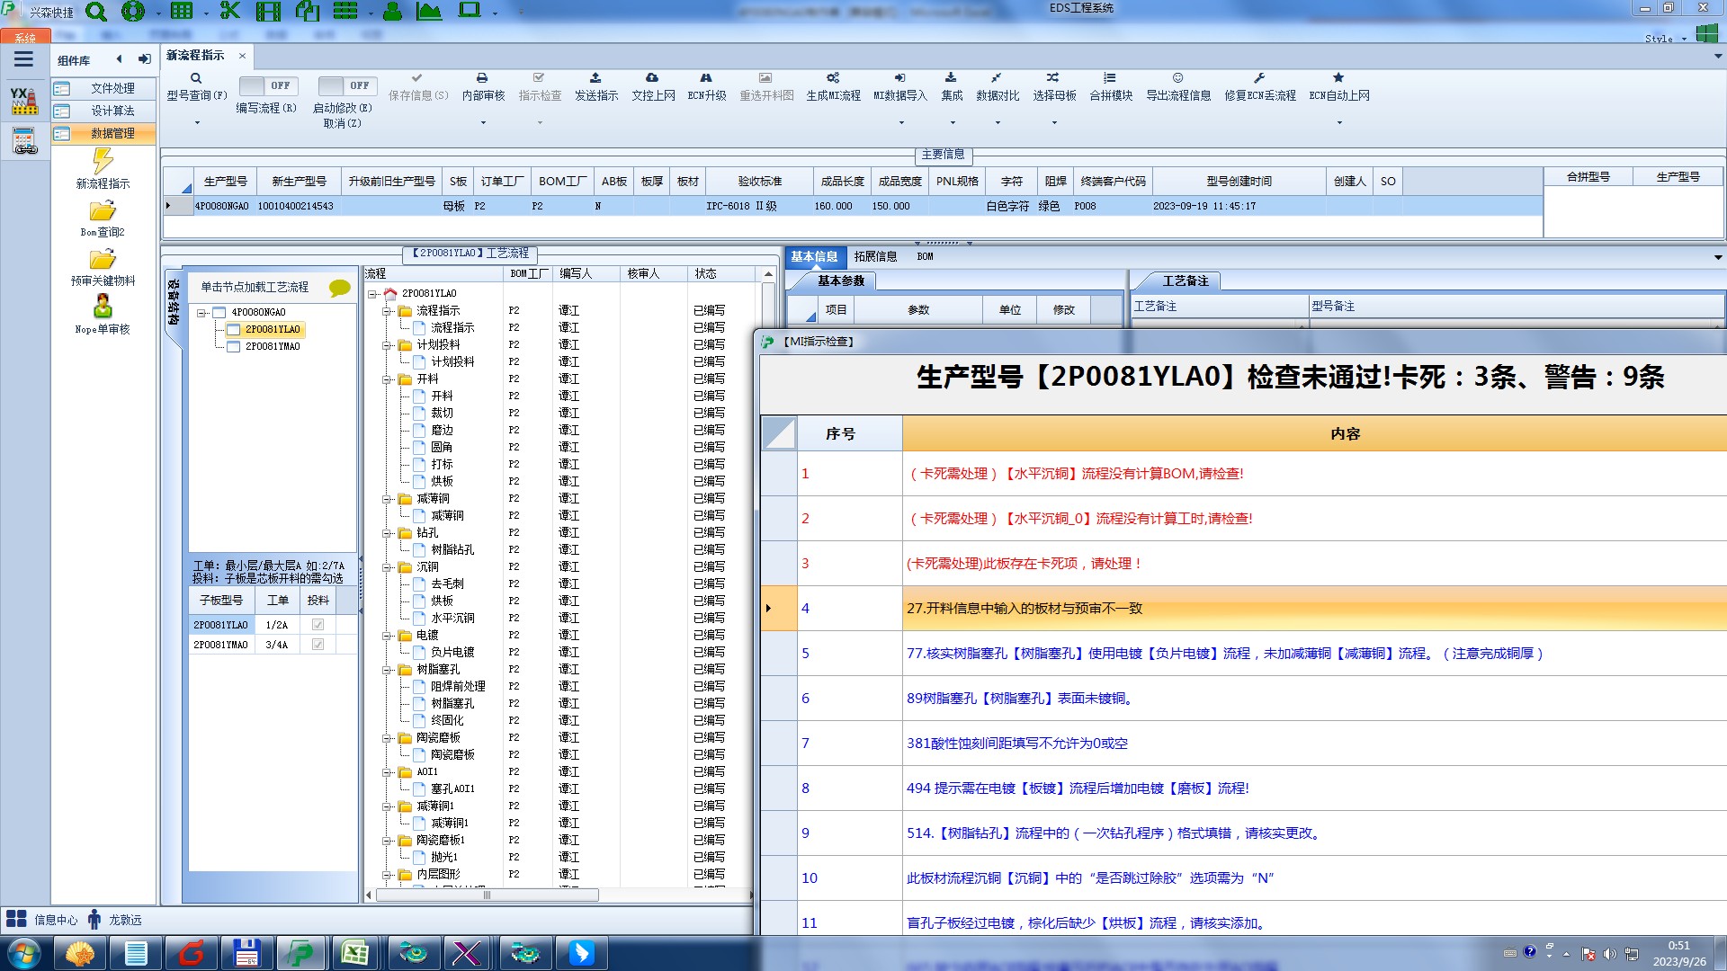Viewport: 1727px width, 971px height.
Task: Click the 生成MI流程 gear icon
Action: pyautogui.click(x=833, y=78)
